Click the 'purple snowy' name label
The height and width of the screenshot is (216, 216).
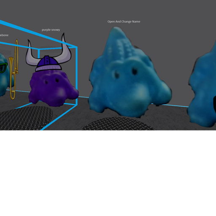coord(51,30)
